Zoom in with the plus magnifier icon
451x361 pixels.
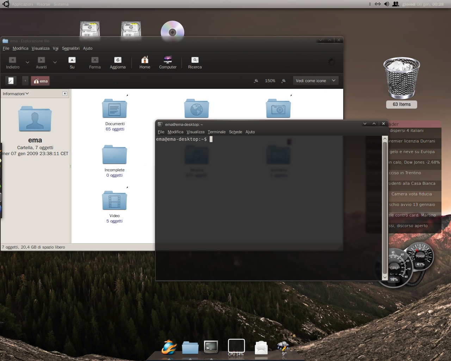tap(284, 81)
